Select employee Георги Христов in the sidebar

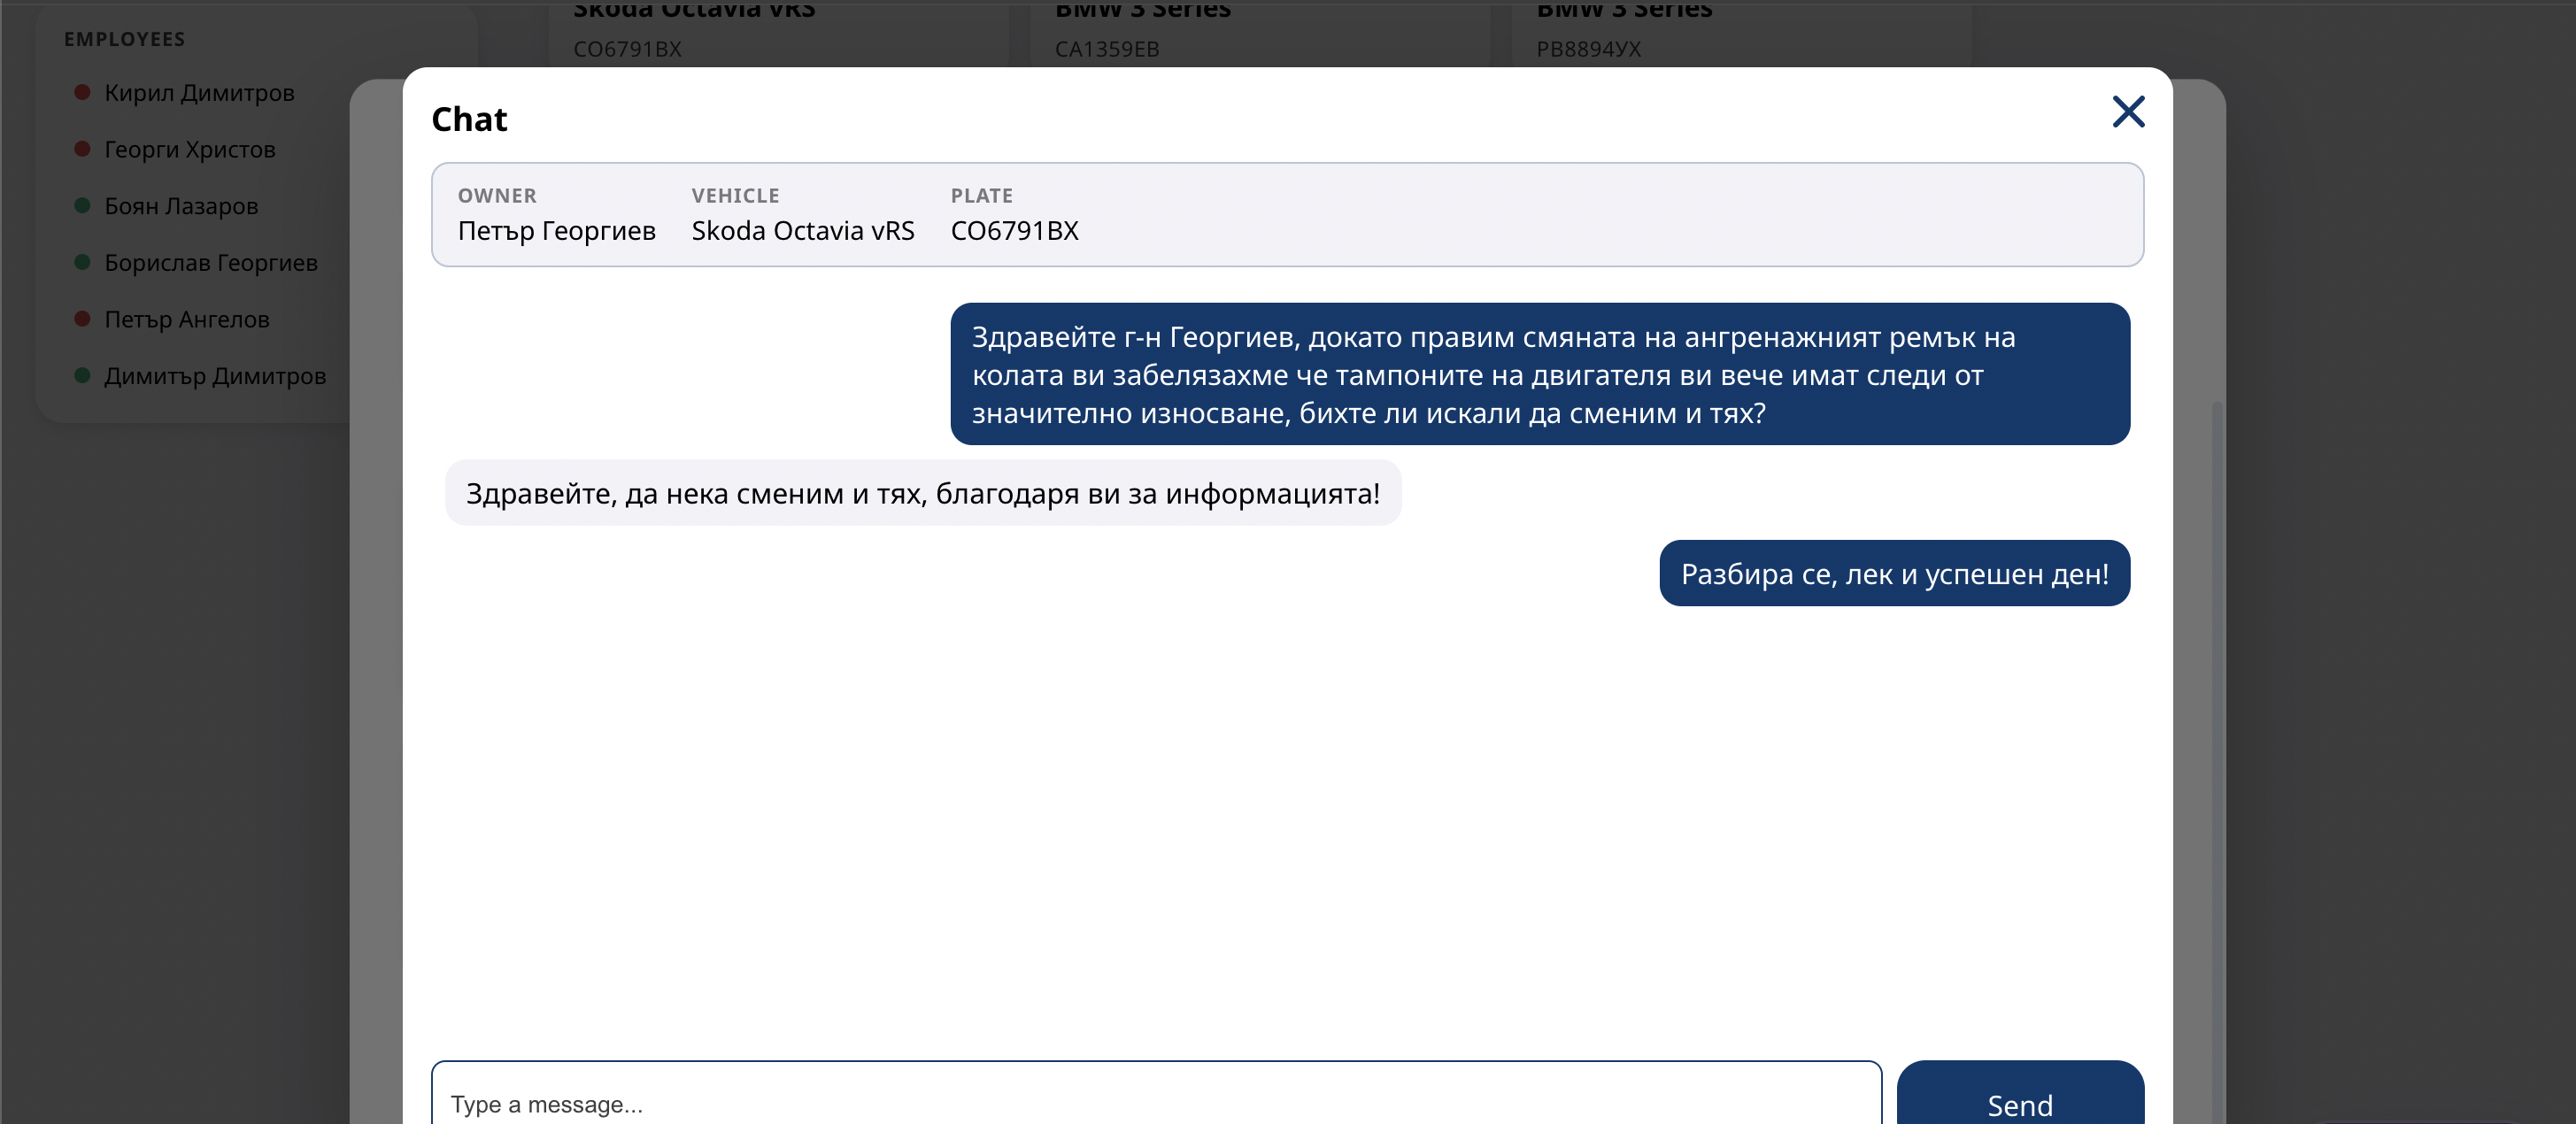[x=190, y=150]
